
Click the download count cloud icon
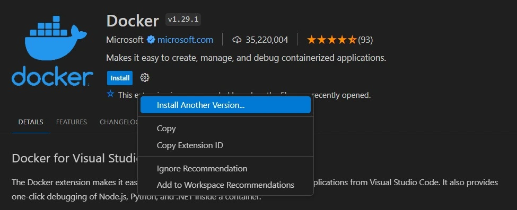pyautogui.click(x=237, y=40)
